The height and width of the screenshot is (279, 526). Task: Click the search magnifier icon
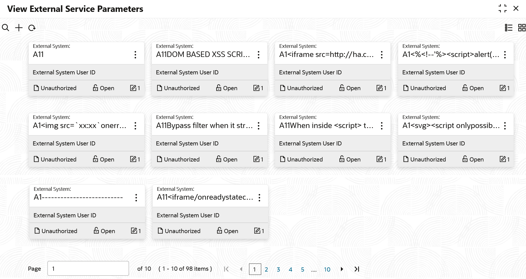click(6, 28)
